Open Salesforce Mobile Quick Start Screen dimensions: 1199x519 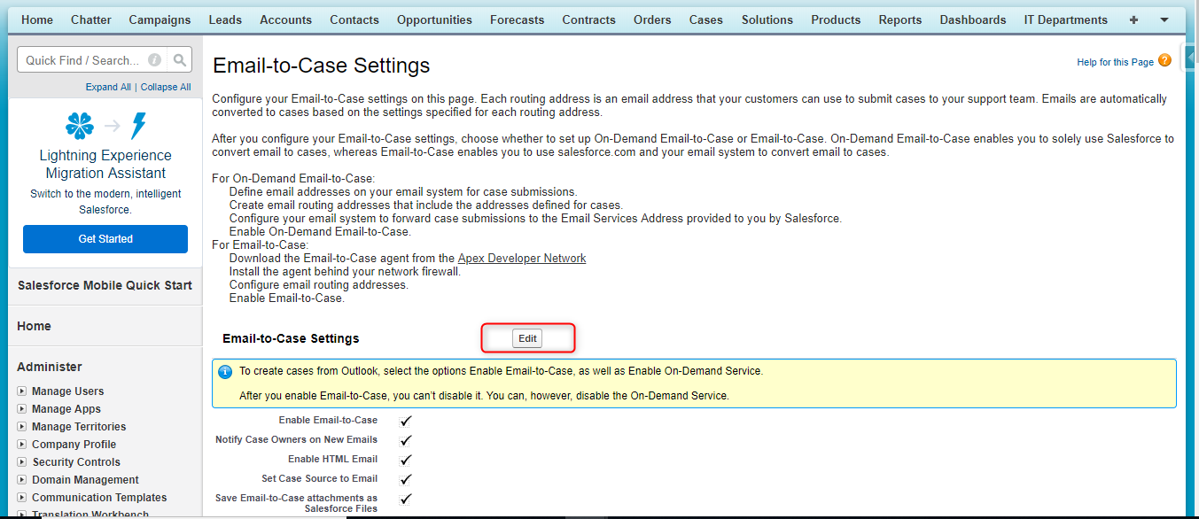click(105, 285)
